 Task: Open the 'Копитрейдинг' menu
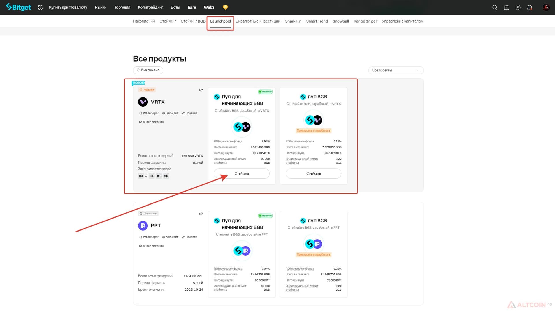[x=150, y=7]
